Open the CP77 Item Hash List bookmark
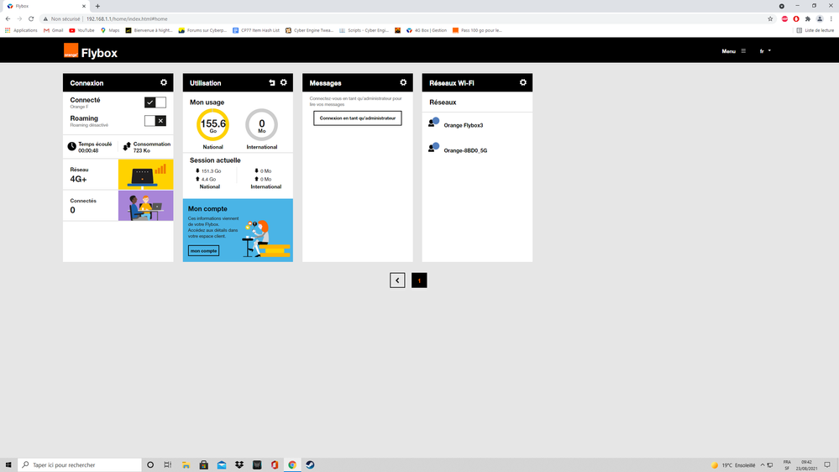839x472 pixels. pos(256,30)
